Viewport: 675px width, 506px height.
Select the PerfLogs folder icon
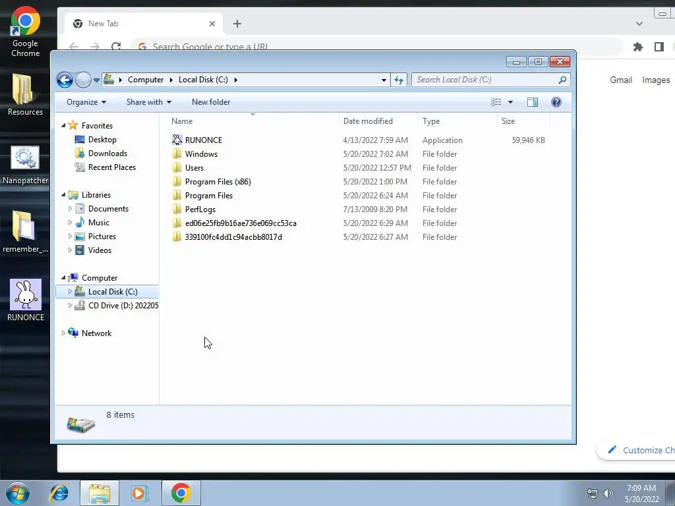point(177,209)
